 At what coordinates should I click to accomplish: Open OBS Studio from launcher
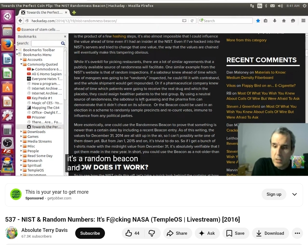(x=7, y=143)
